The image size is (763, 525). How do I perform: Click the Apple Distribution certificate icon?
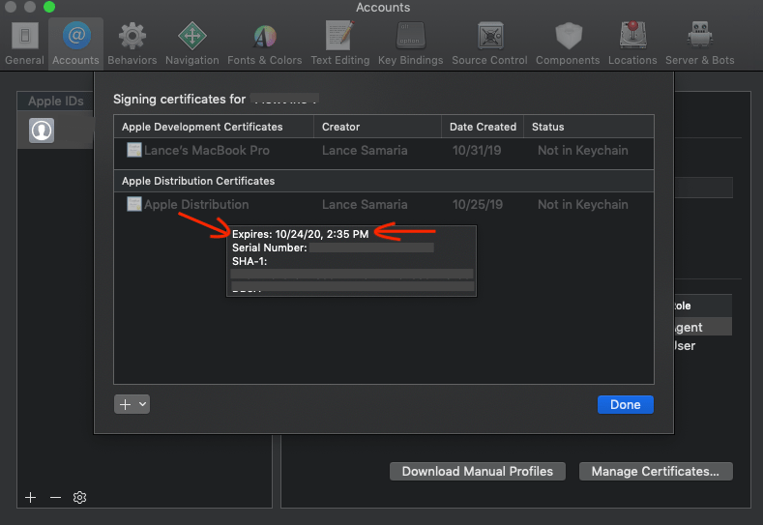point(133,204)
